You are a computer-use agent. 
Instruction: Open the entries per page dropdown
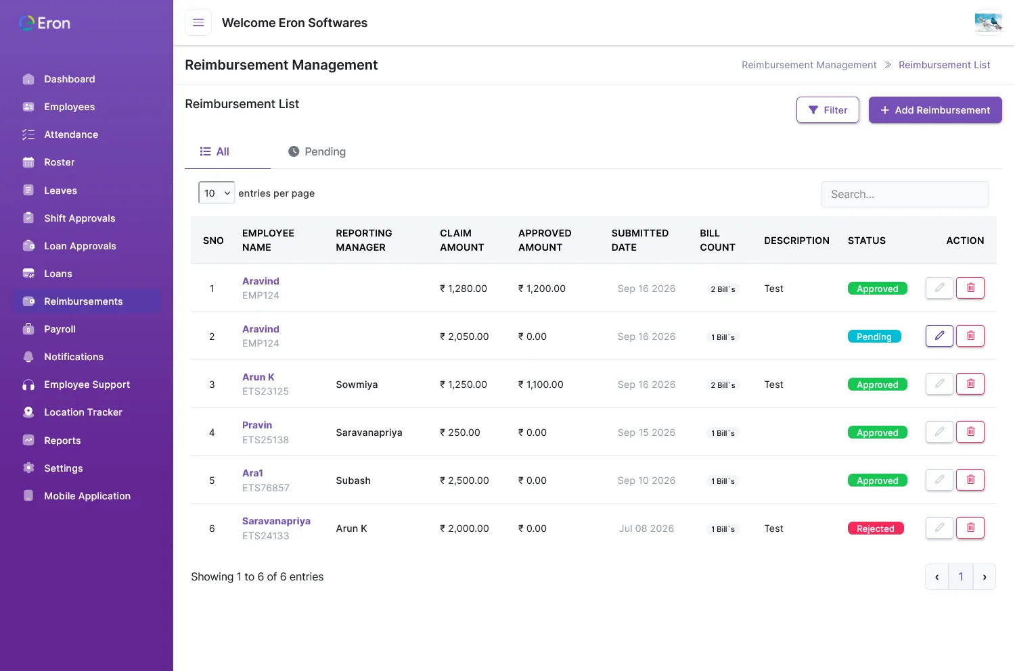tap(217, 193)
